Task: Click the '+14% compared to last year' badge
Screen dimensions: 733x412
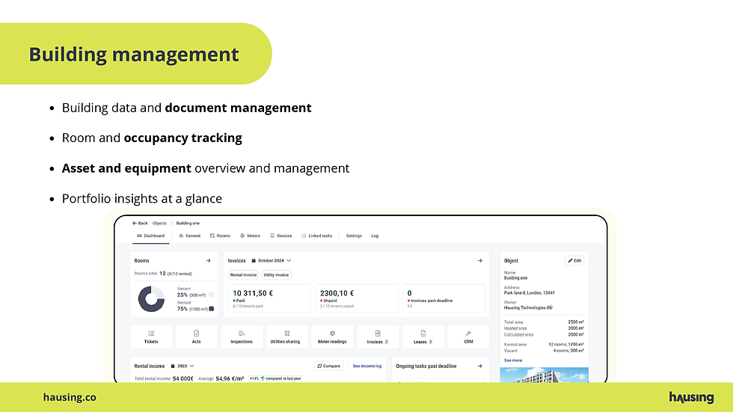Action: click(275, 378)
